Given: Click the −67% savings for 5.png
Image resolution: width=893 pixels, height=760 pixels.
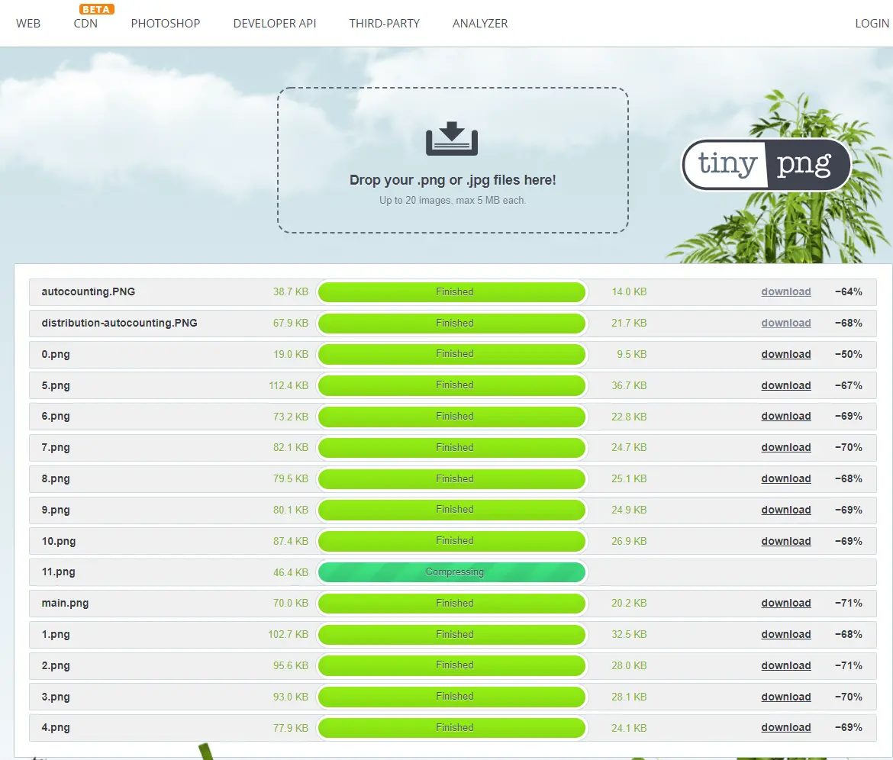Looking at the screenshot, I should (849, 385).
